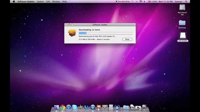The image size is (200, 112).
Task: Select the Desktop folder icon
Action: click(182, 23)
